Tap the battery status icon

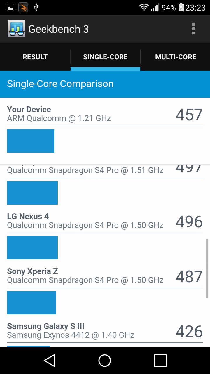[x=181, y=8]
